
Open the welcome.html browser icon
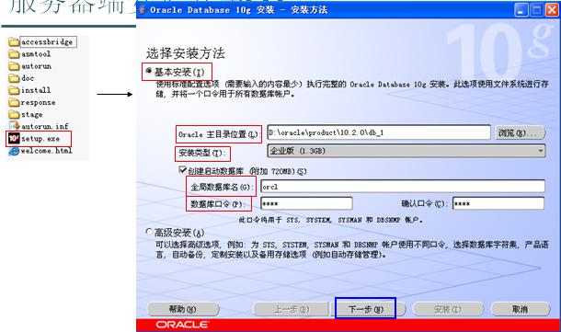tap(14, 151)
